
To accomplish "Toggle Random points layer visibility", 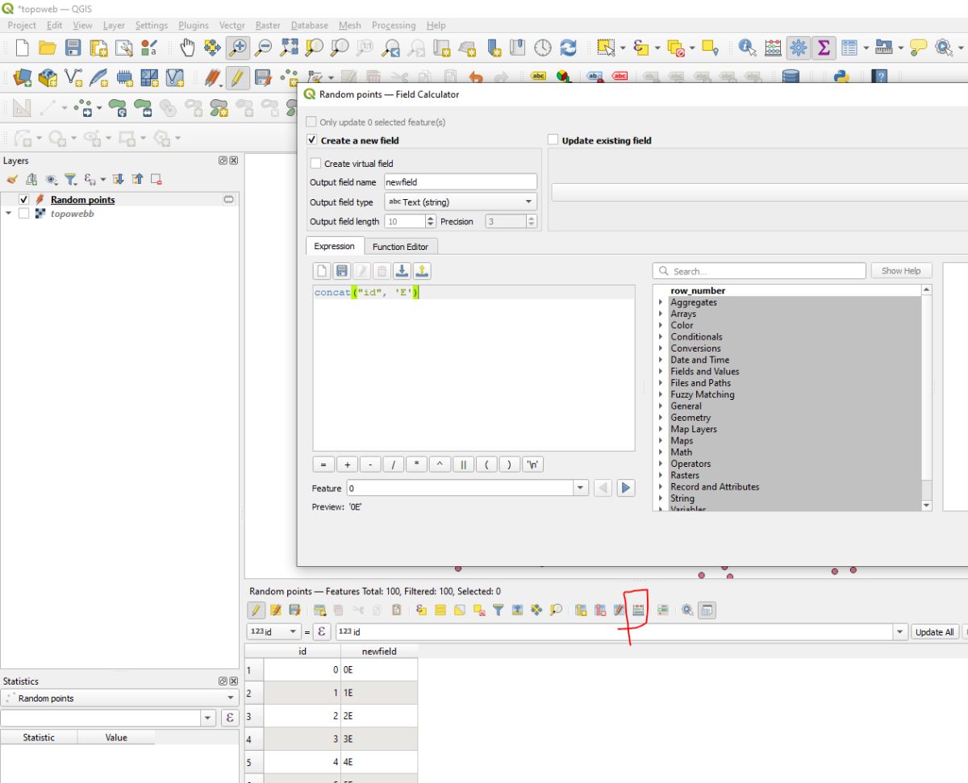I will tap(23, 199).
